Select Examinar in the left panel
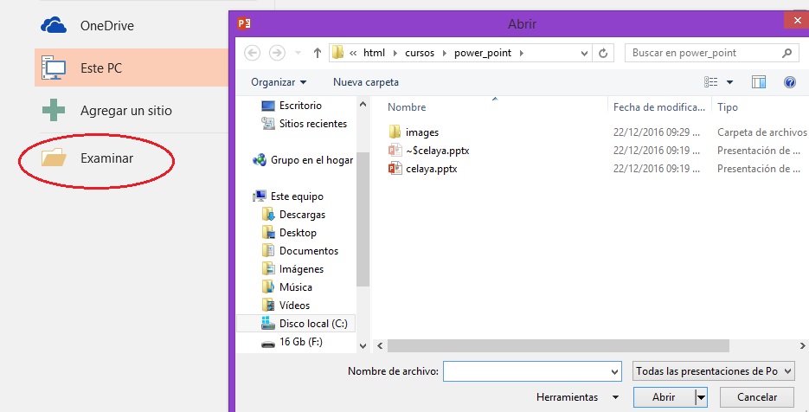Image resolution: width=809 pixels, height=412 pixels. coord(106,158)
